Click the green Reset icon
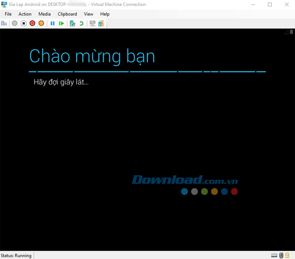Viewport: 295px width, 259px height. tap(61, 23)
